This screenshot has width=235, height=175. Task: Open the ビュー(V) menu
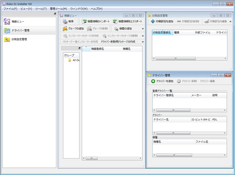(x=26, y=9)
